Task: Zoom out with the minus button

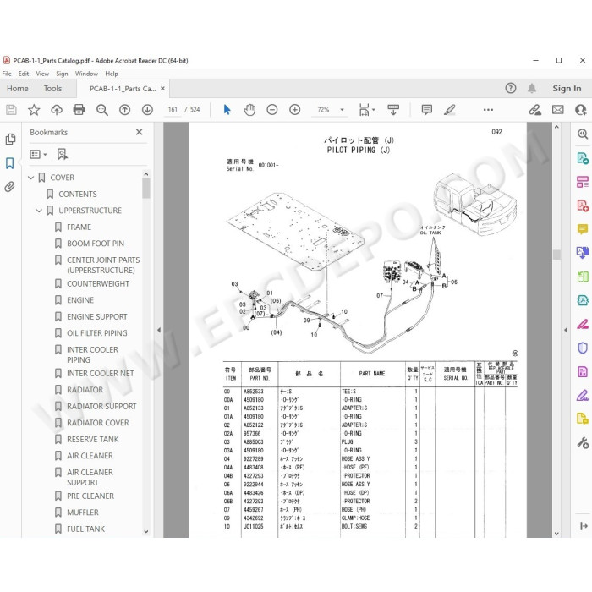Action: 272,110
